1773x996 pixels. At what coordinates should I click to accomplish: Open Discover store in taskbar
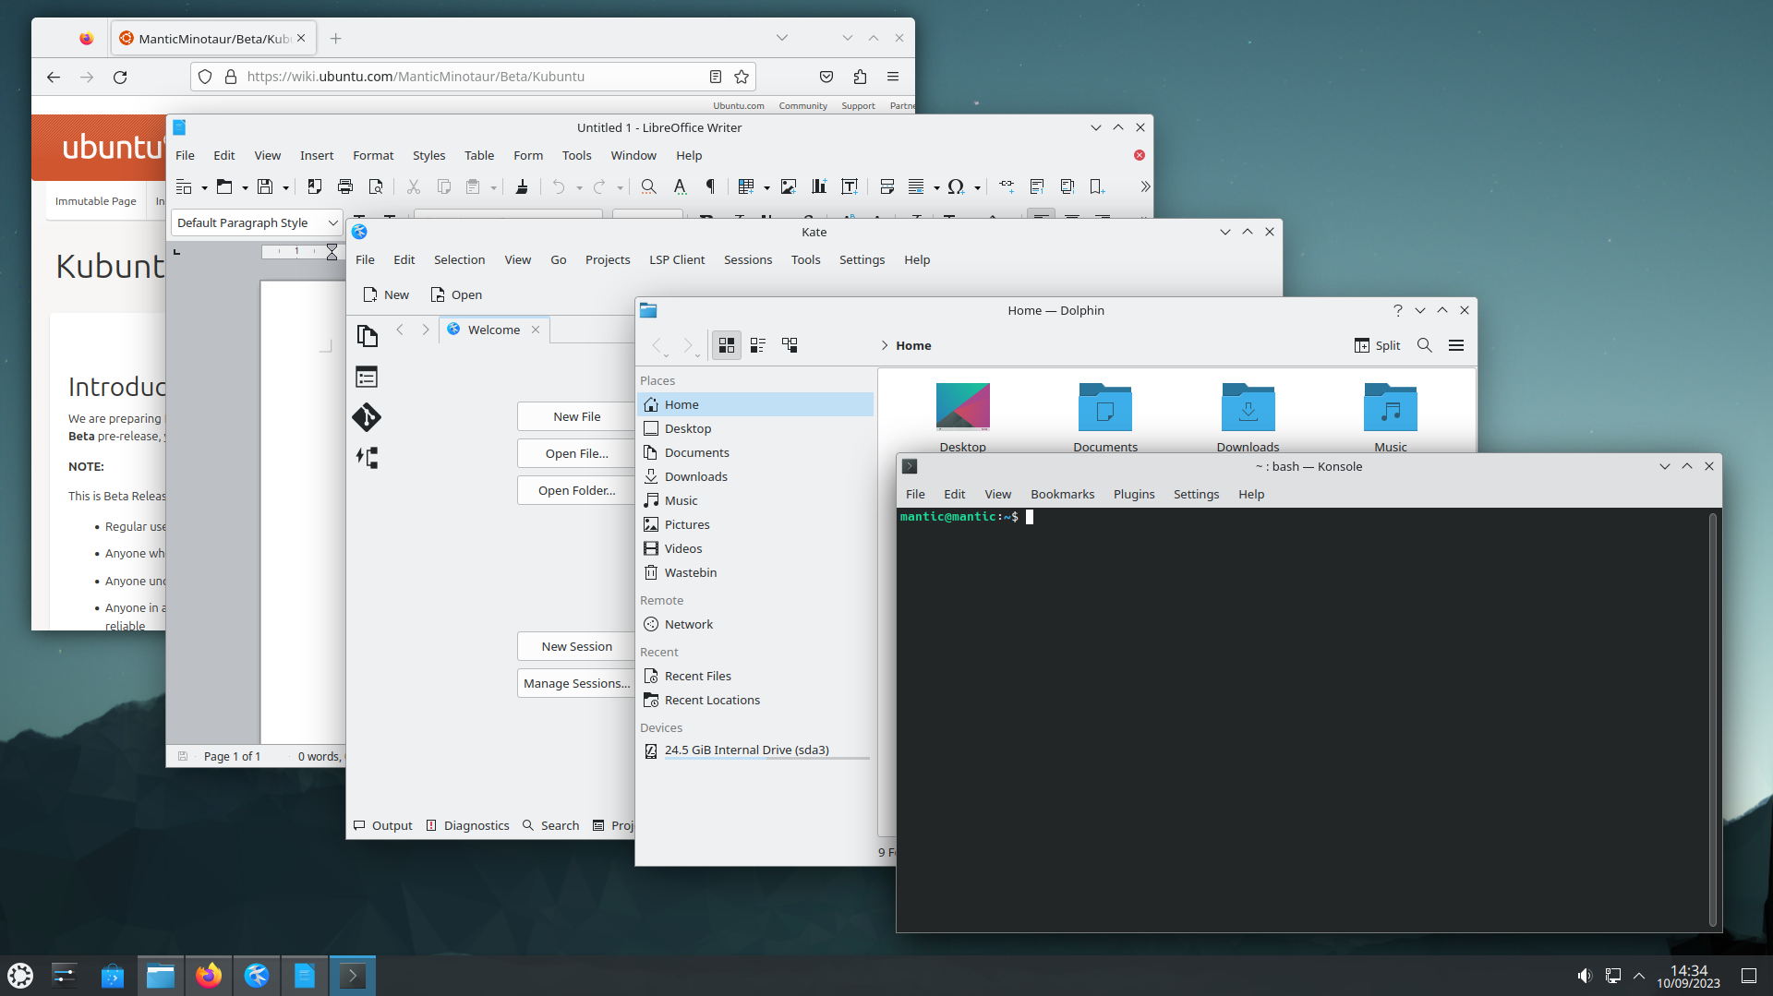113,976
